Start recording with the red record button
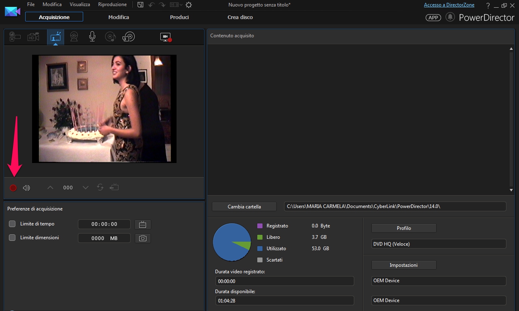This screenshot has width=519, height=311. [13, 188]
